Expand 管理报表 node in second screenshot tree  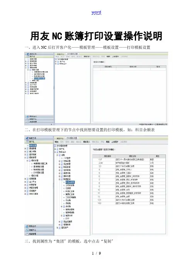click(60, 224)
